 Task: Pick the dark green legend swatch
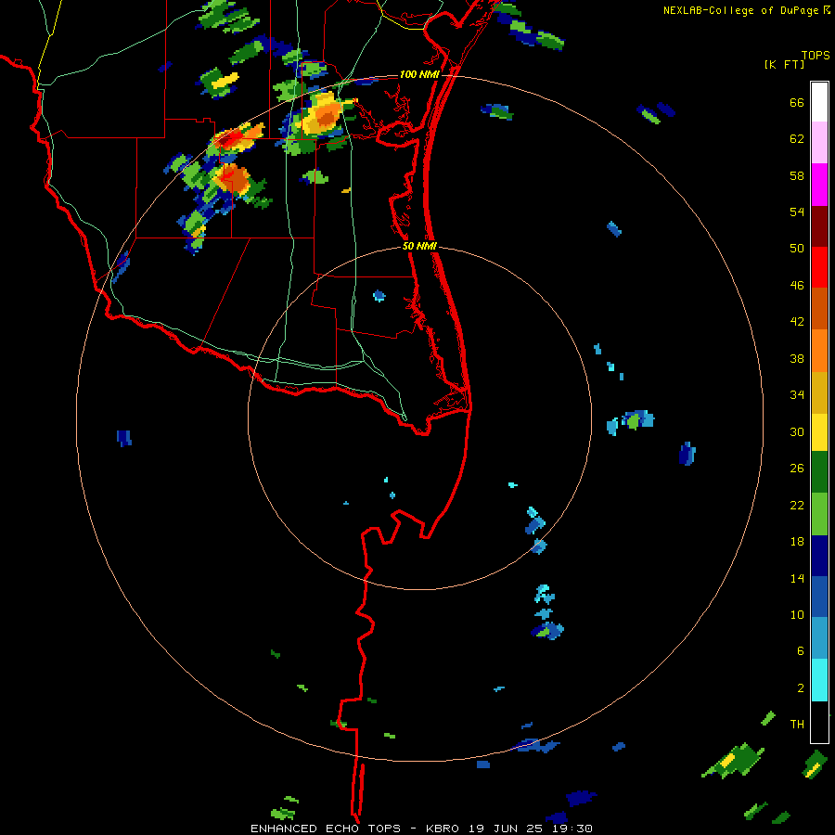(819, 472)
